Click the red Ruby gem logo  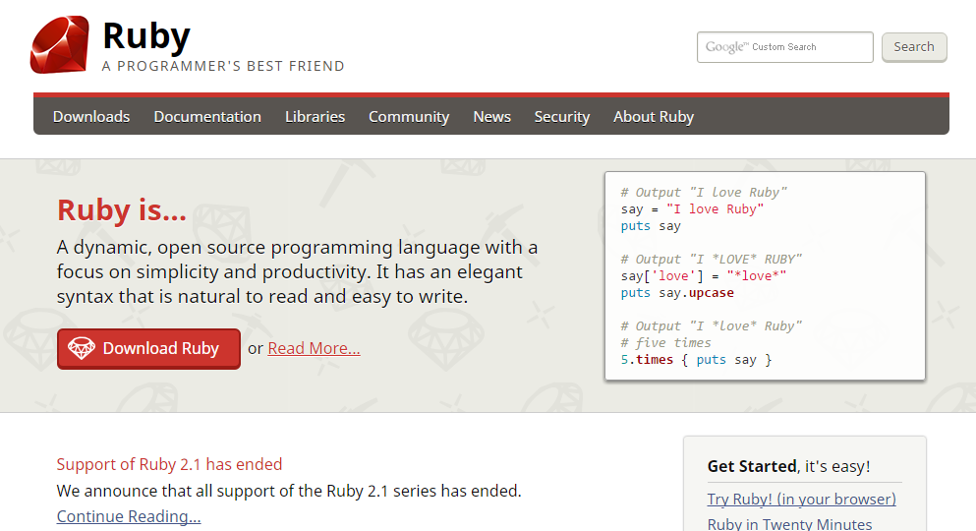pyautogui.click(x=60, y=45)
